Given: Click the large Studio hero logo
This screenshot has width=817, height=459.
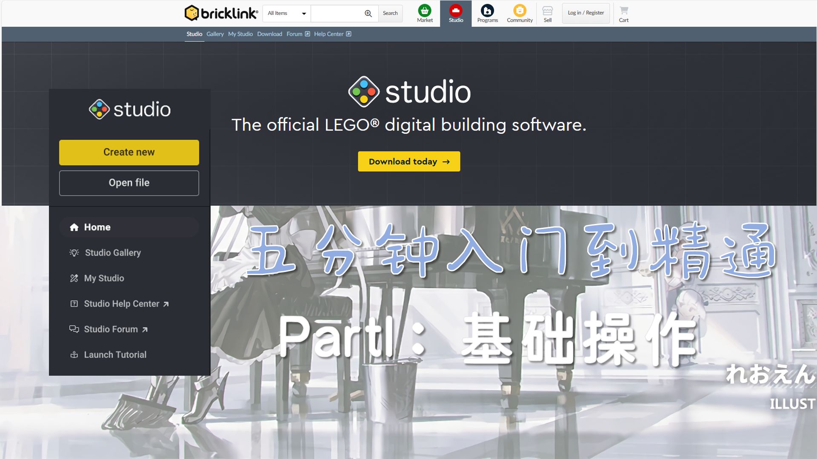Looking at the screenshot, I should [409, 92].
